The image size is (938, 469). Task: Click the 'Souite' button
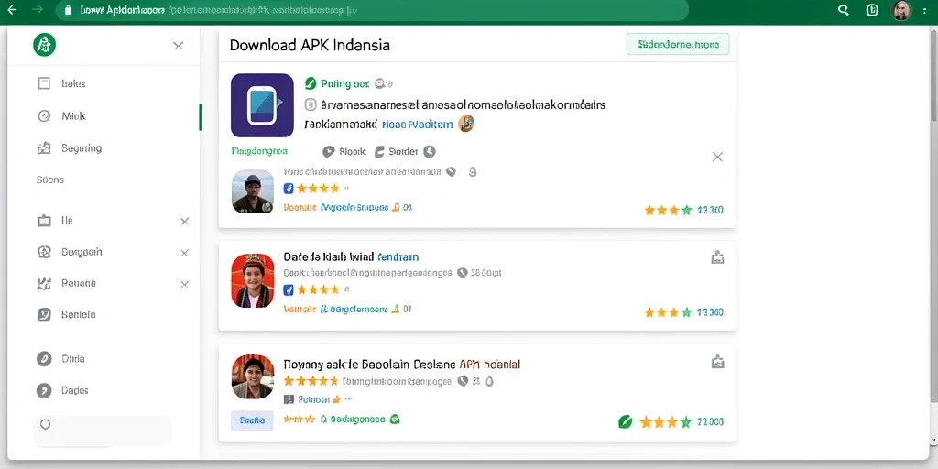coord(252,420)
